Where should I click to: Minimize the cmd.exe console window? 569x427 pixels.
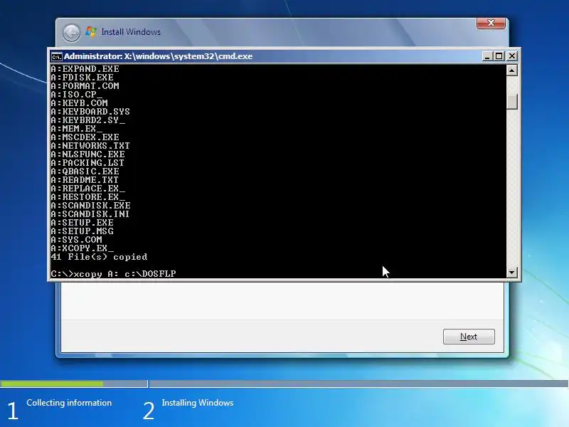487,56
